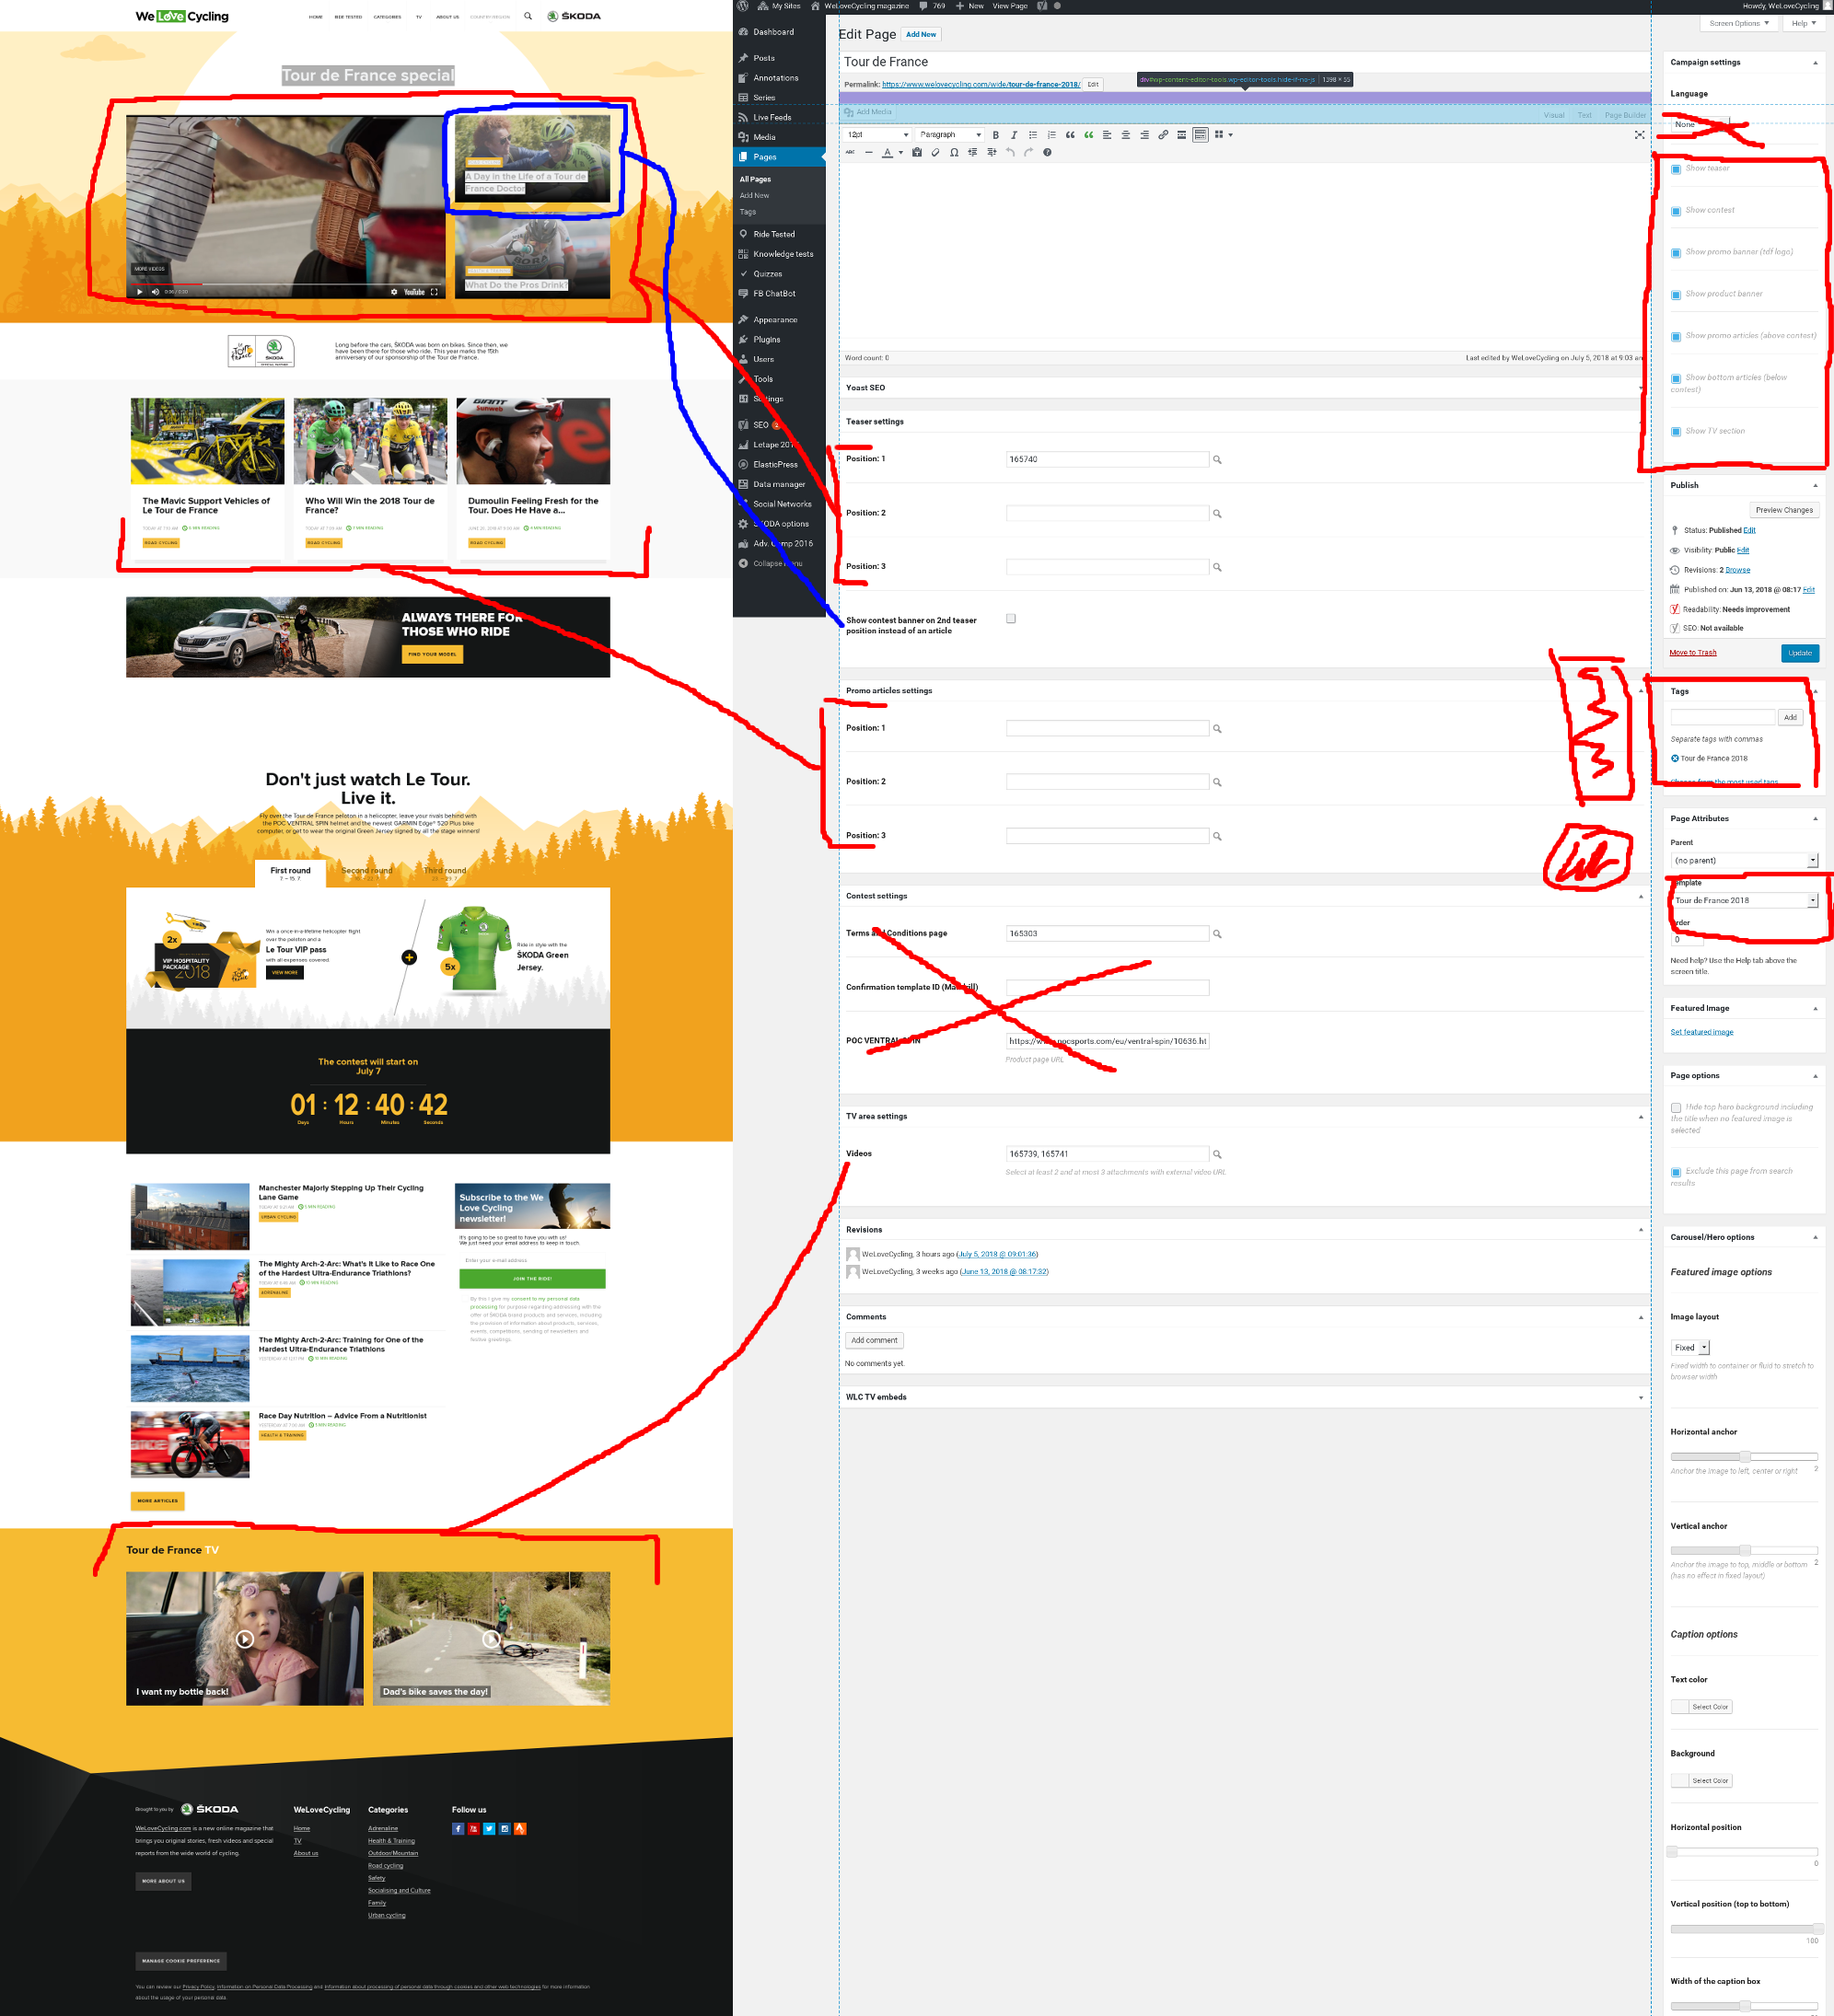Toggle Hide top hero background checkbox
Image resolution: width=1834 pixels, height=2016 pixels.
(1676, 1108)
